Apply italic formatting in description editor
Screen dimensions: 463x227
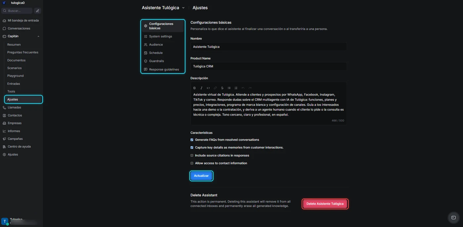coord(201,88)
